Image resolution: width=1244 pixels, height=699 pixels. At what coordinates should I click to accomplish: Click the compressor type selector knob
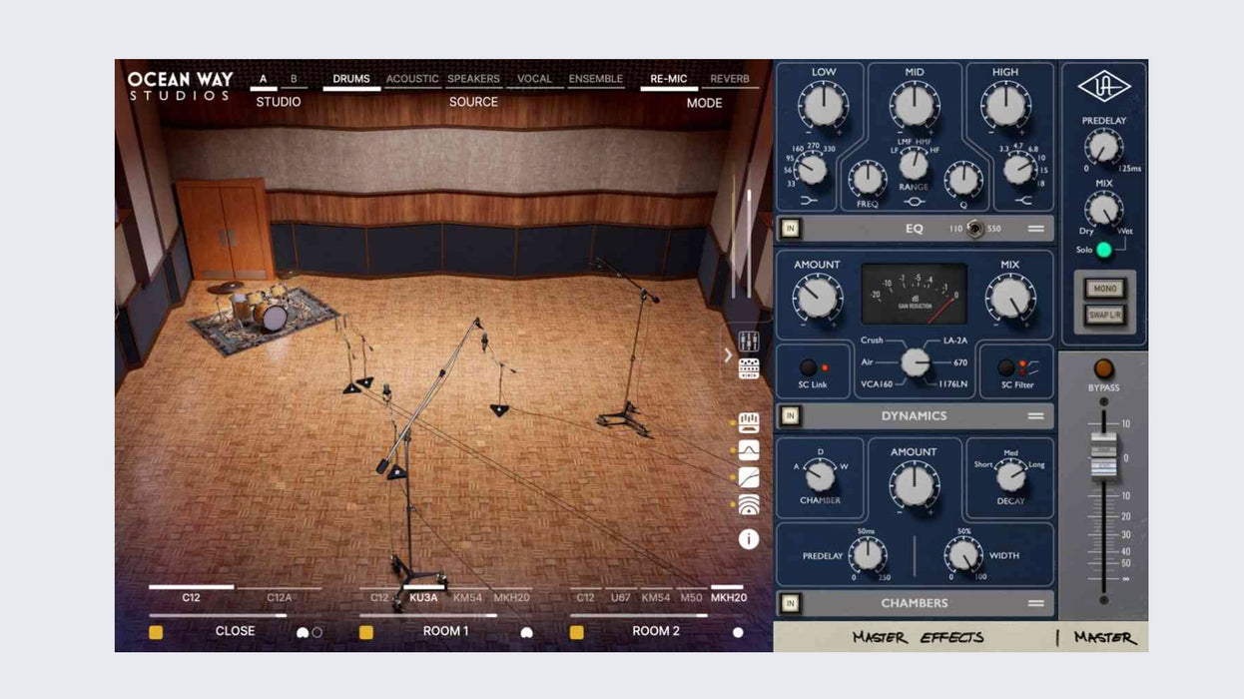[x=915, y=361]
